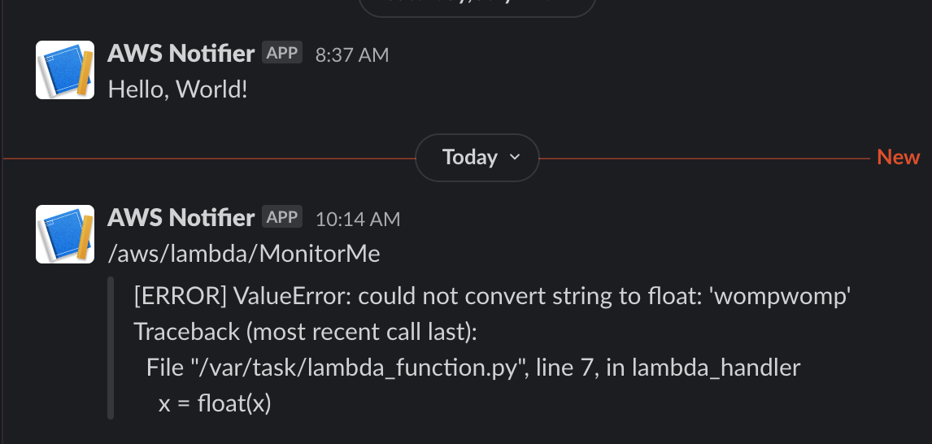Click the Traceback (most recent call last) line
Viewport: 932px width, 444px height.
pyautogui.click(x=305, y=332)
